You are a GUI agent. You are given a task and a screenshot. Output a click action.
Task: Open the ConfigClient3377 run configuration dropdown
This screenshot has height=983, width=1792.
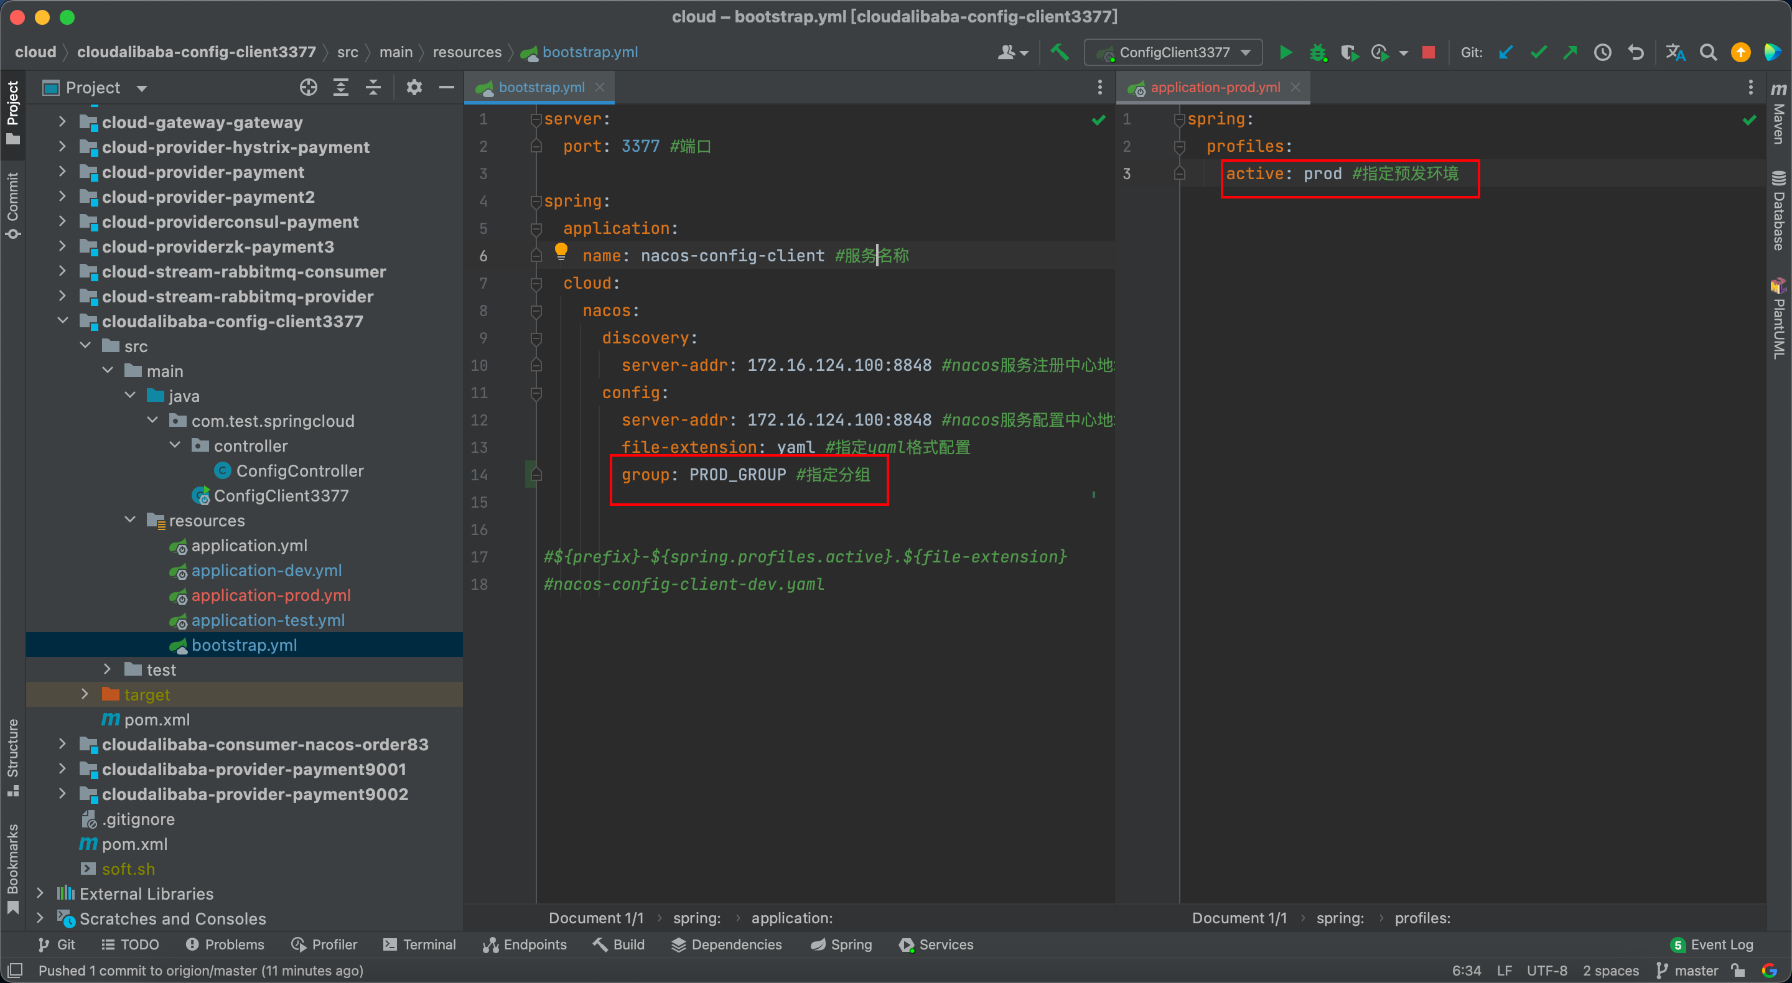click(1174, 52)
